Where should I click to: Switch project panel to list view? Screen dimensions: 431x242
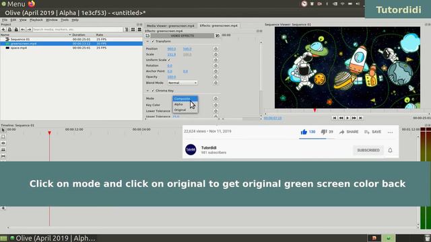click(x=139, y=30)
